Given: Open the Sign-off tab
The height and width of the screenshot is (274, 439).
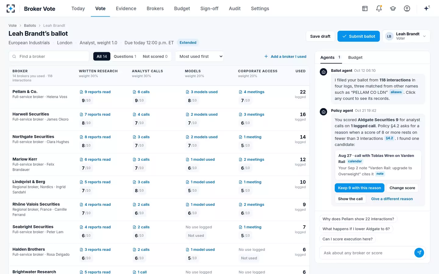Looking at the screenshot, I should (x=209, y=9).
